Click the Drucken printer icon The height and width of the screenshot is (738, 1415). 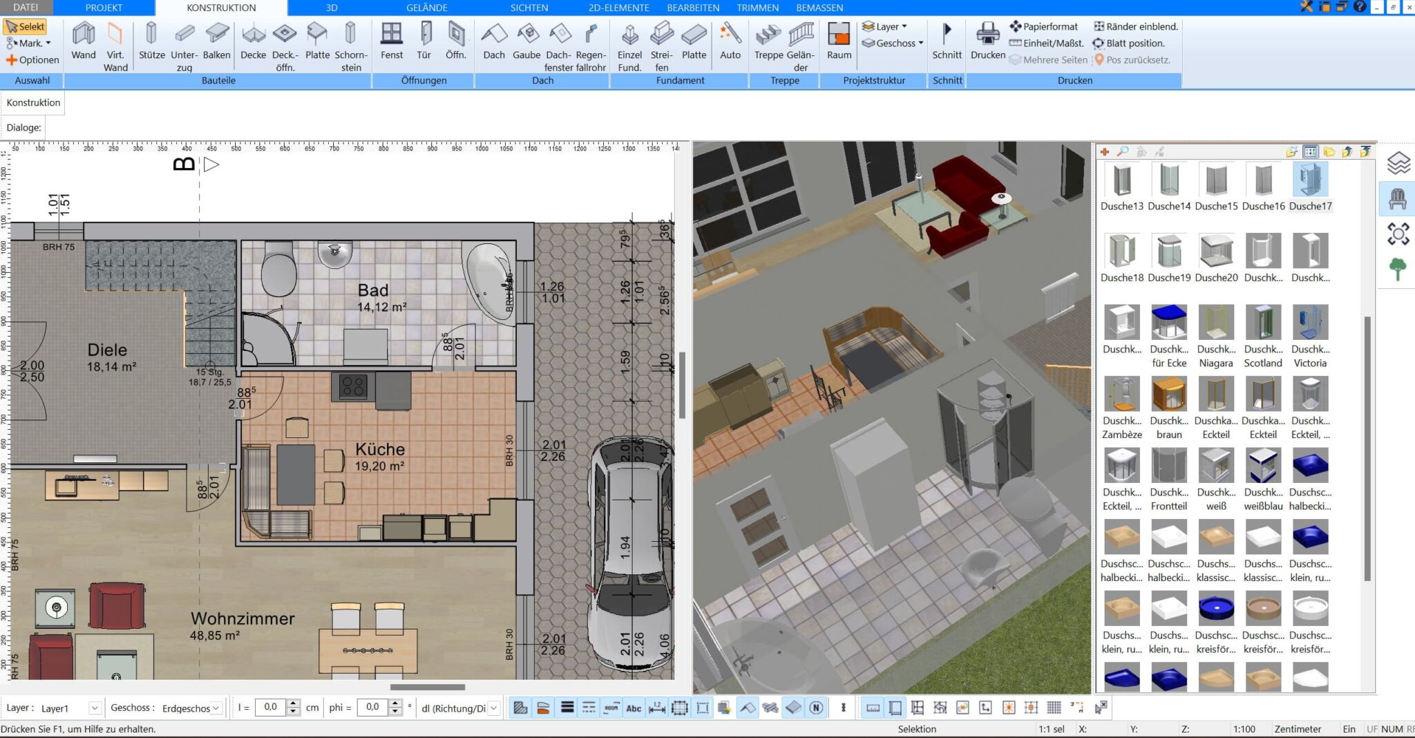[x=987, y=41]
